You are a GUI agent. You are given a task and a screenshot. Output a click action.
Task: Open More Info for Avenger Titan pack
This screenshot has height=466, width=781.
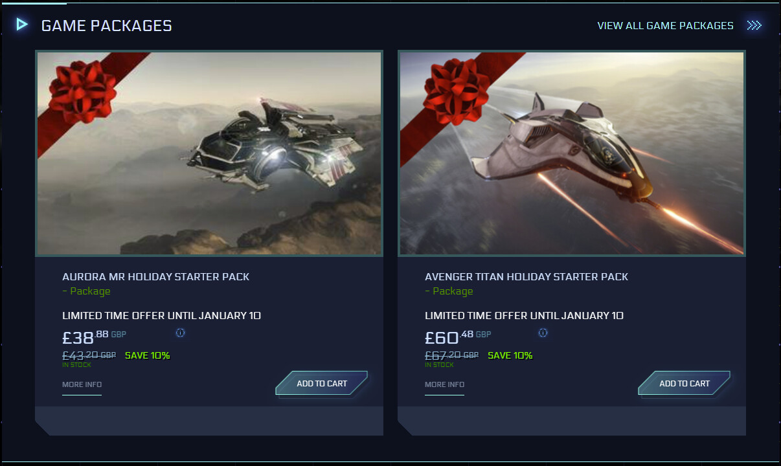[444, 384]
